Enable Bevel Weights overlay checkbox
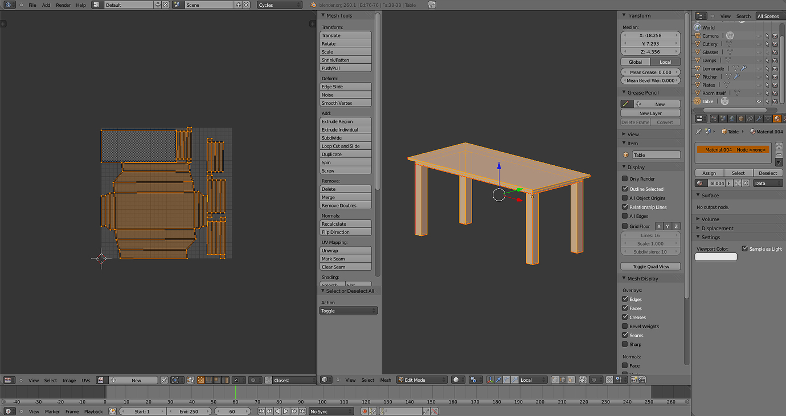This screenshot has height=416, width=786. click(625, 327)
